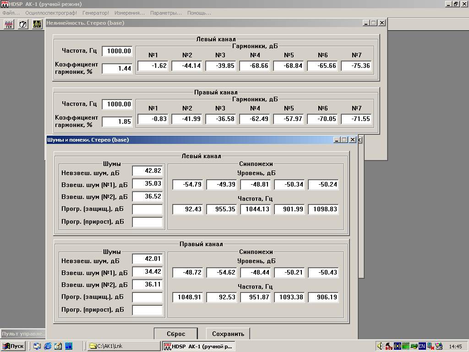This screenshot has height=352, width=469.
Task: Switch to C:\AK1\Lnk taskbar window
Action: click(124, 346)
